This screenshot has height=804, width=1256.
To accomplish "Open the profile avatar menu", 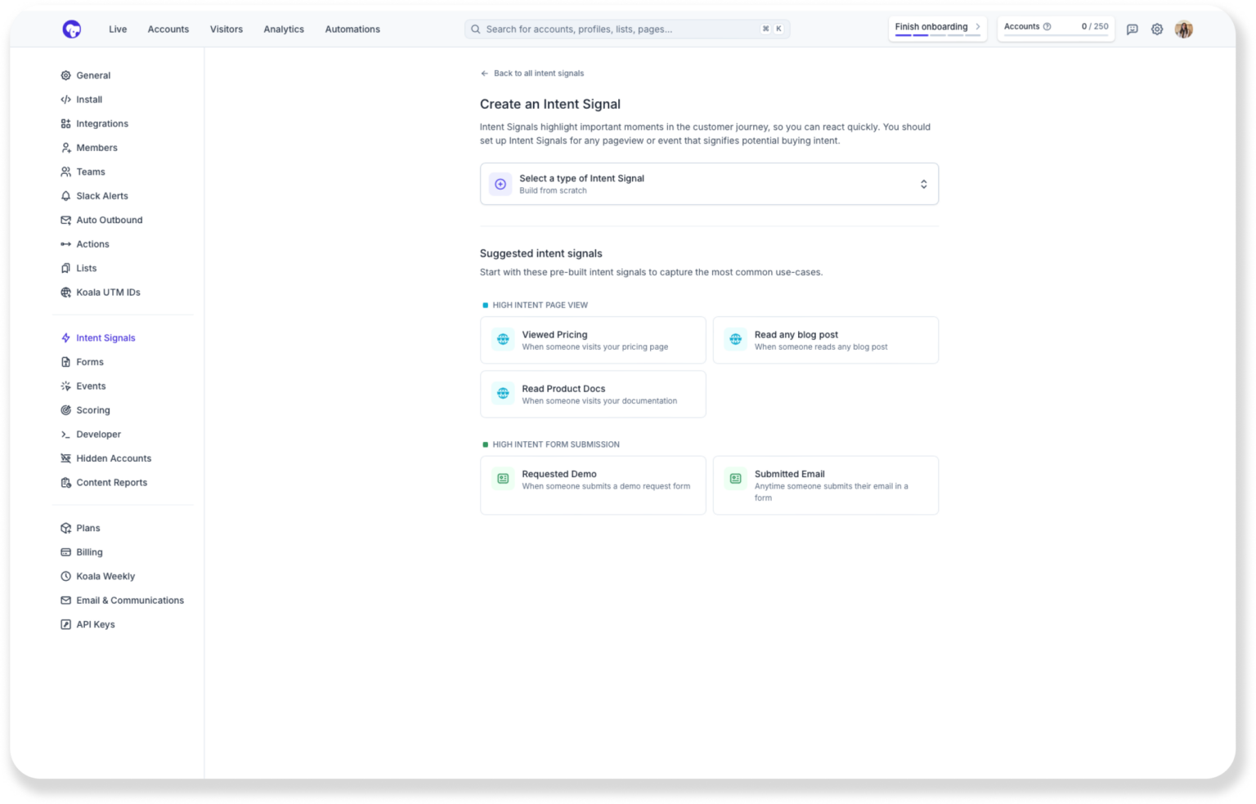I will click(1184, 29).
